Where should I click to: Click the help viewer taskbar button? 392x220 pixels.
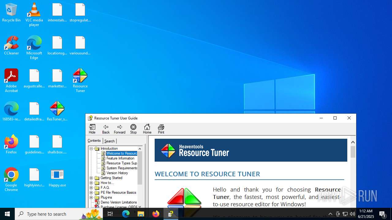pyautogui.click(x=171, y=214)
